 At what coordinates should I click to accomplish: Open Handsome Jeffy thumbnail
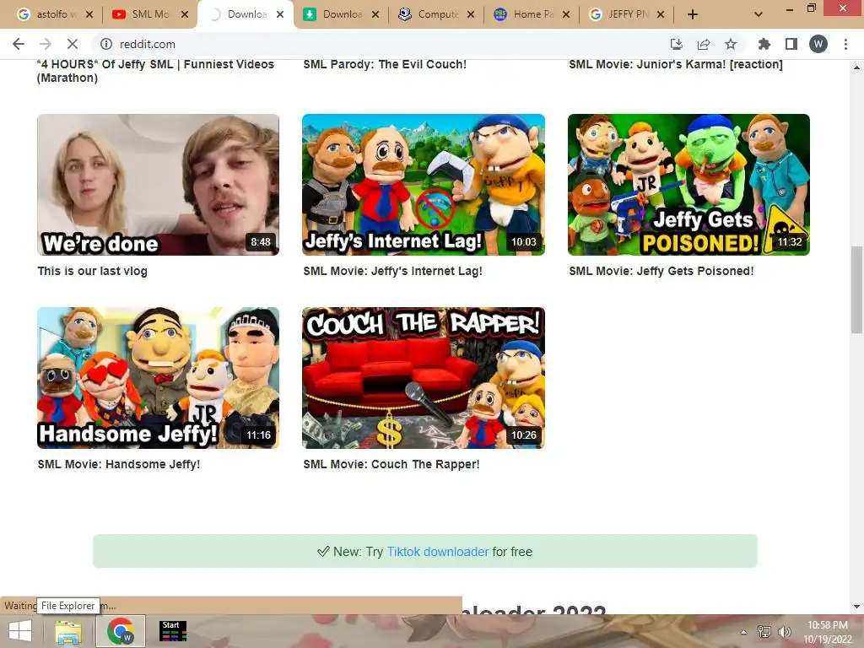(158, 378)
